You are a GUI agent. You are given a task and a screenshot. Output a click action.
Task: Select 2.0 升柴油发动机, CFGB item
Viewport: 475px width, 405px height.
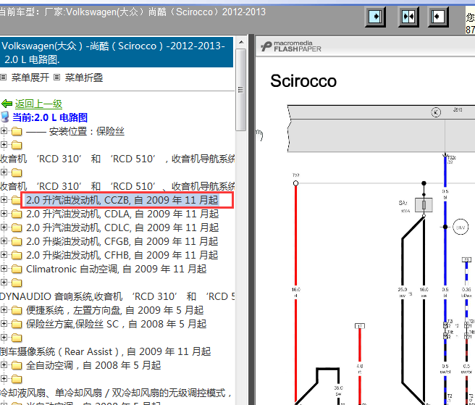[x=122, y=241]
